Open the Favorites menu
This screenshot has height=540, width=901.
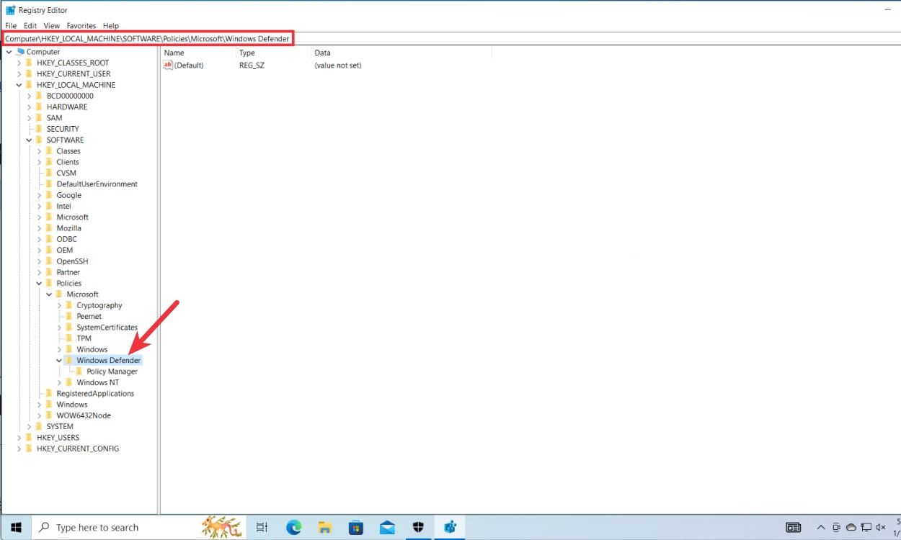81,25
